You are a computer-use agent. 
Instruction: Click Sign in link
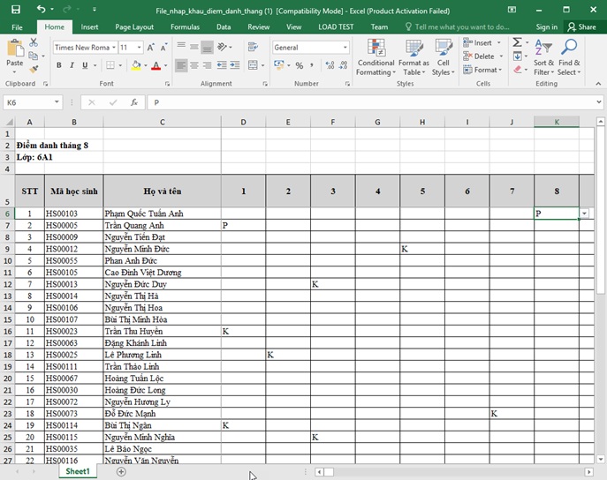(547, 27)
